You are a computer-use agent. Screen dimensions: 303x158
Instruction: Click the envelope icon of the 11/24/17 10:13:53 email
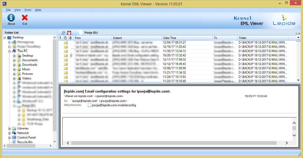66,77
